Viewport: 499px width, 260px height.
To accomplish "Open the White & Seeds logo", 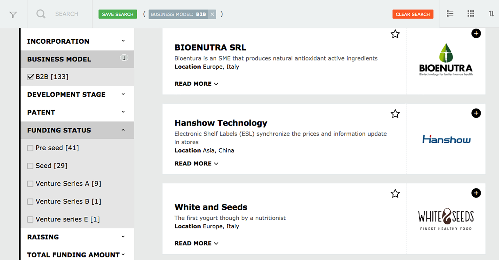I will pyautogui.click(x=446, y=219).
